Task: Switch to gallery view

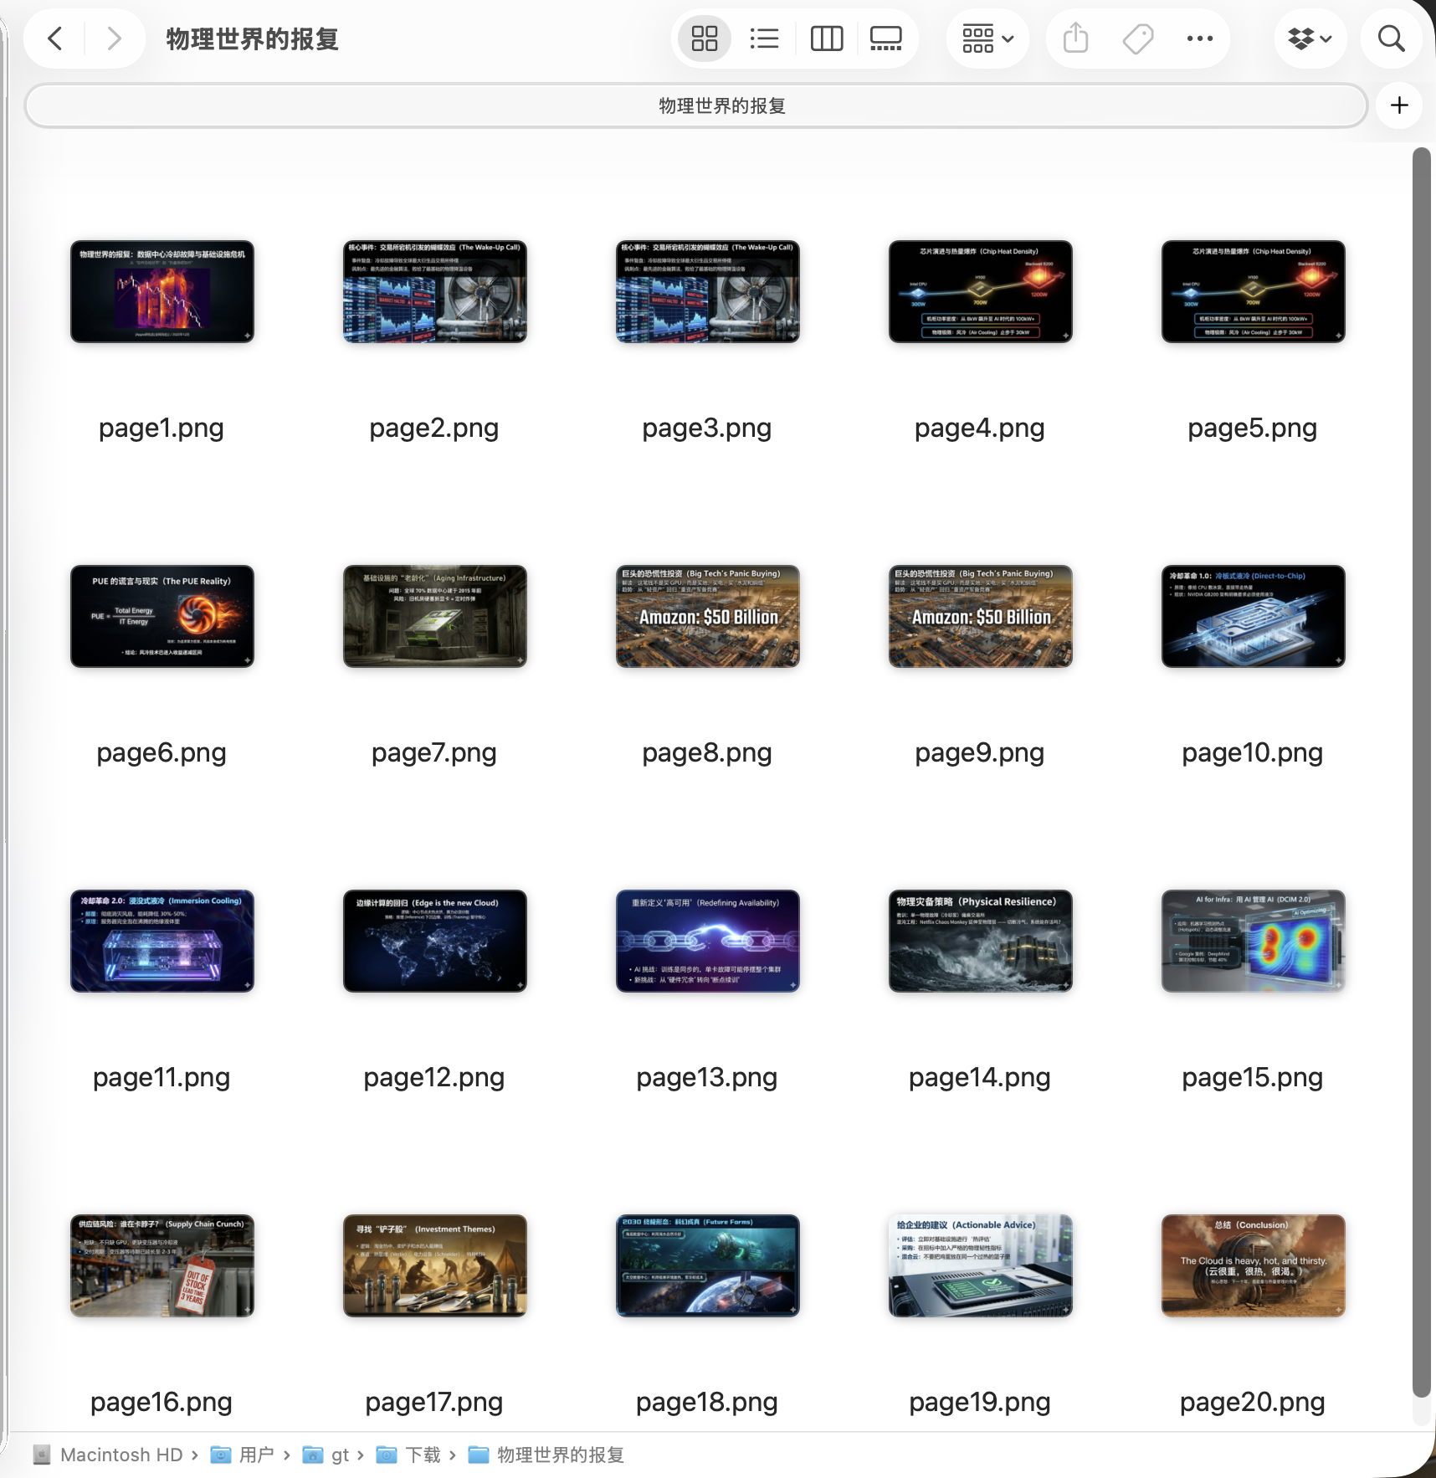Action: [885, 38]
